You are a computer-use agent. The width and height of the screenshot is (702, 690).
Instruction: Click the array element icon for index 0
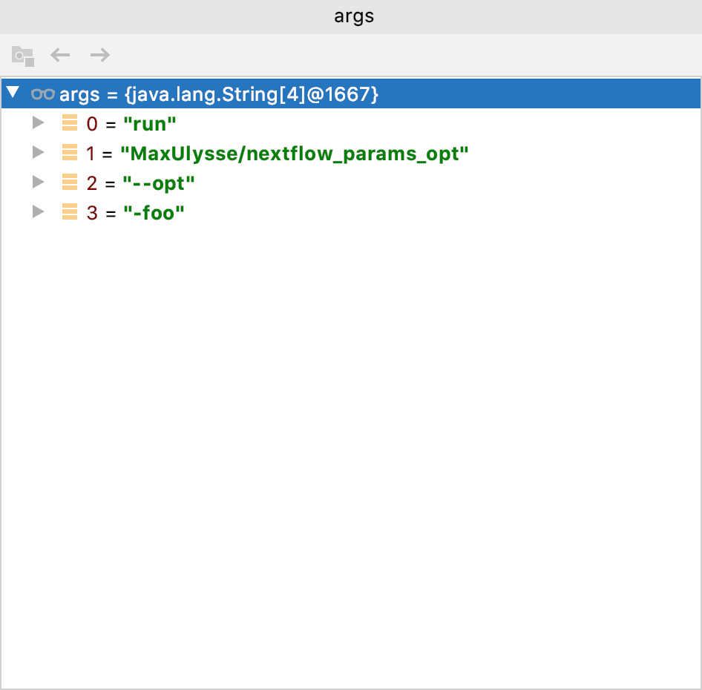coord(70,122)
